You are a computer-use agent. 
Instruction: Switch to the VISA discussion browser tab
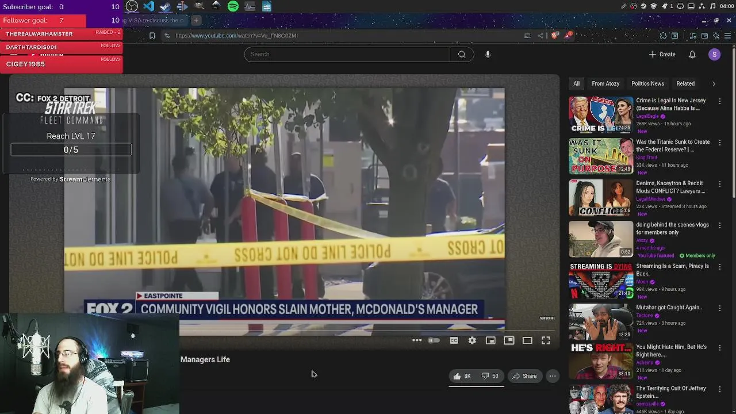[155, 20]
